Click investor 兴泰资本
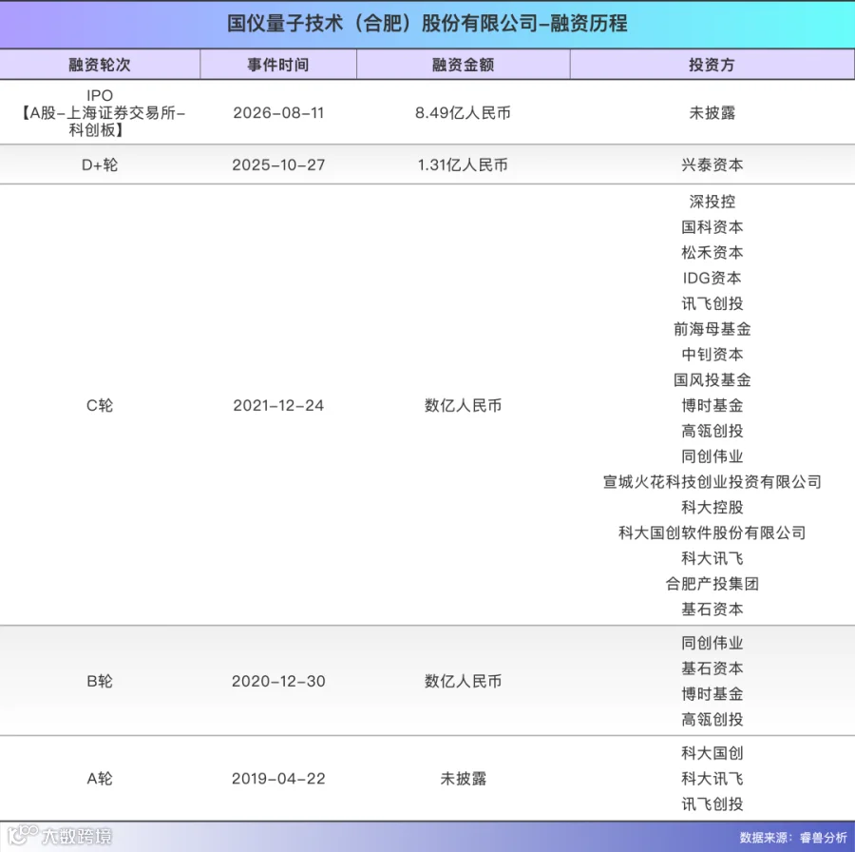Image resolution: width=855 pixels, height=852 pixels. (x=712, y=165)
